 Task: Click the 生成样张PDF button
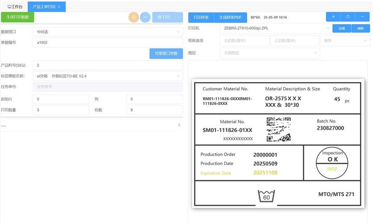tap(231, 17)
